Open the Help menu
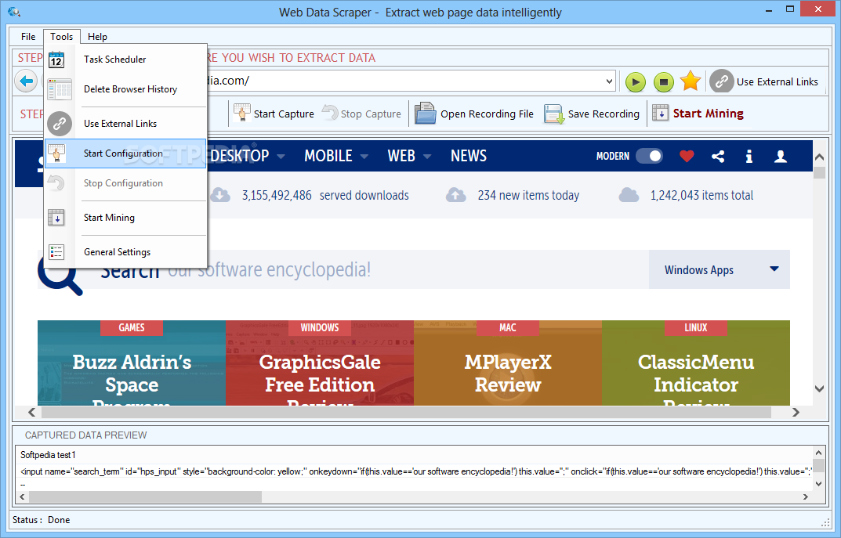 click(98, 37)
